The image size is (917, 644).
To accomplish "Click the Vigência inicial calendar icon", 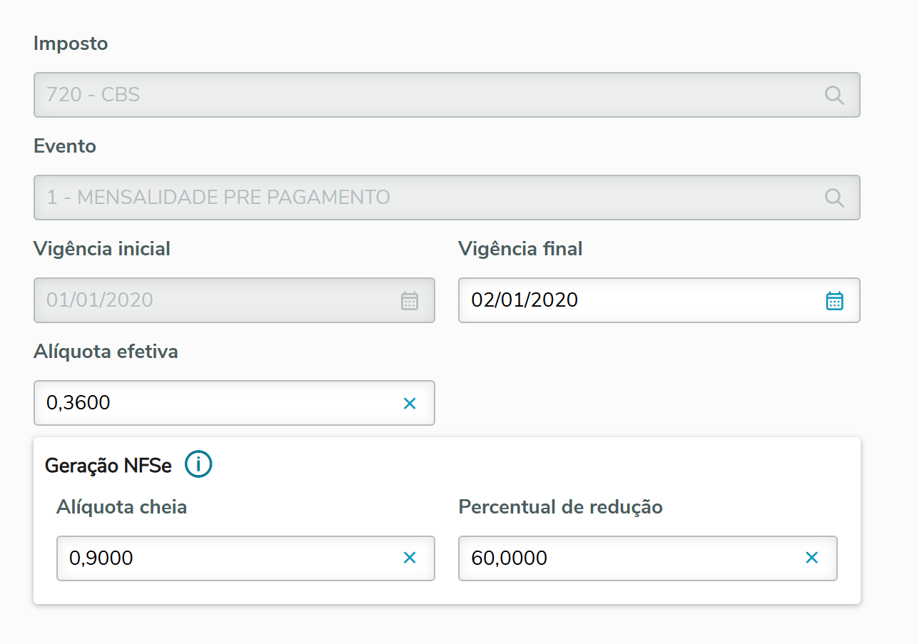I will 409,300.
